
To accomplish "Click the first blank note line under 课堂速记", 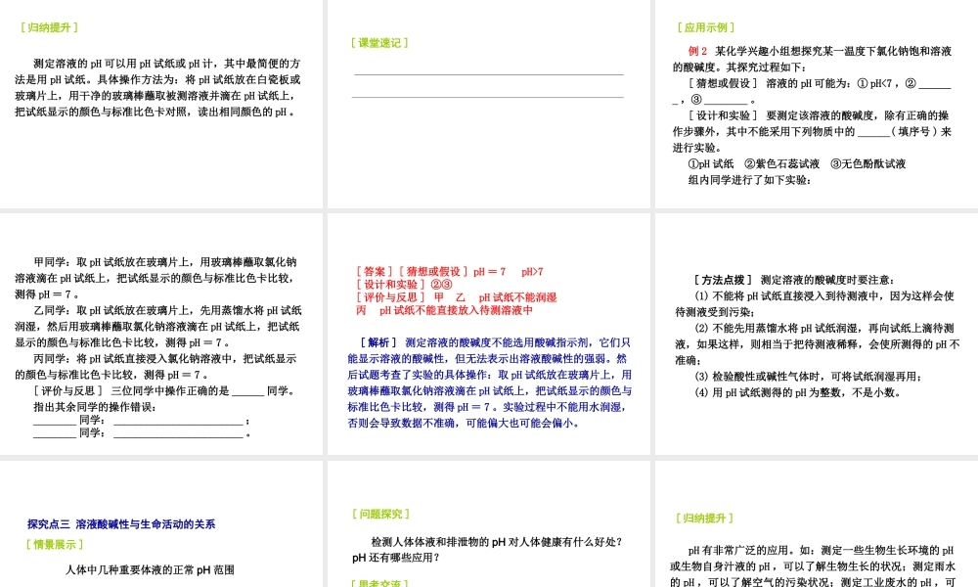I will [488, 74].
